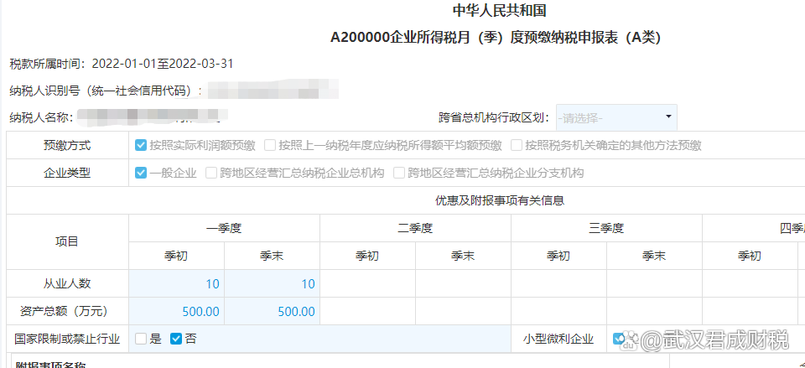The height and width of the screenshot is (368, 805).
Task: Click the 预缴方式 row header
Action: pyautogui.click(x=67, y=145)
